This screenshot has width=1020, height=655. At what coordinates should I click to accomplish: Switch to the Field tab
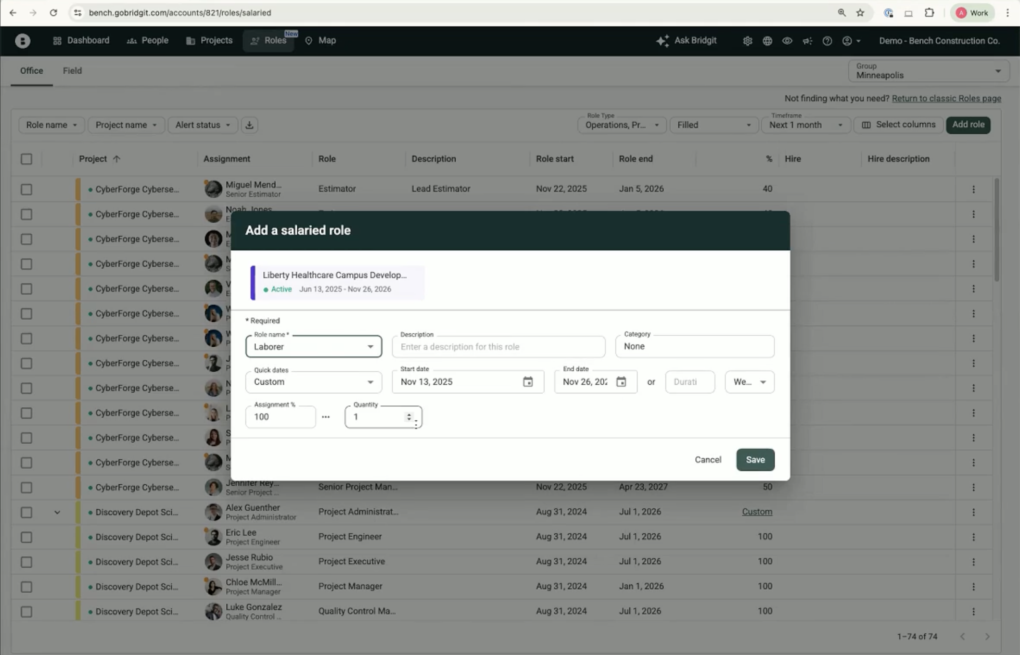pyautogui.click(x=72, y=71)
